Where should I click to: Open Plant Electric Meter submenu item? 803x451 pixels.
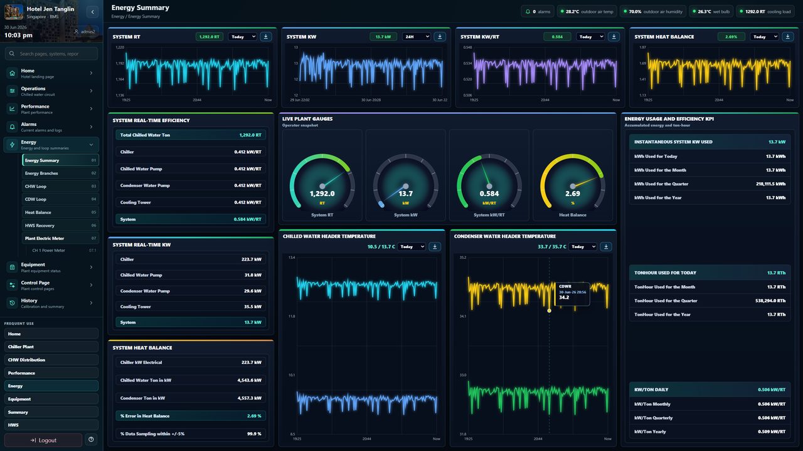pyautogui.click(x=60, y=239)
